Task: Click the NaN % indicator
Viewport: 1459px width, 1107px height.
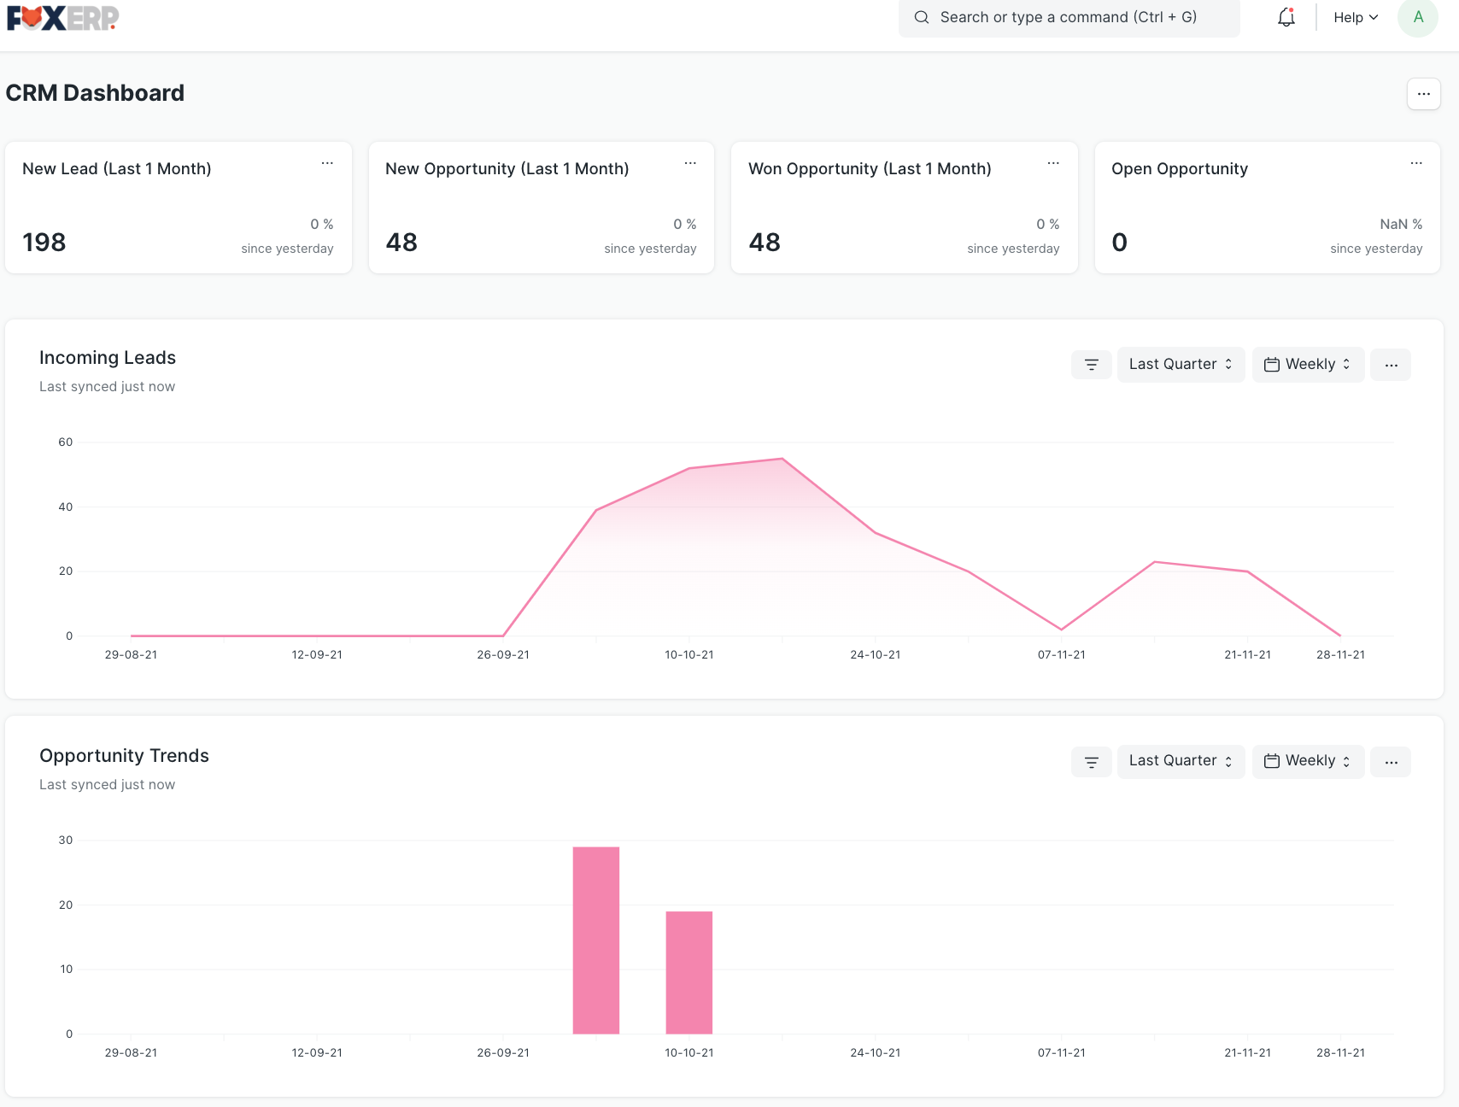Action: click(1401, 224)
